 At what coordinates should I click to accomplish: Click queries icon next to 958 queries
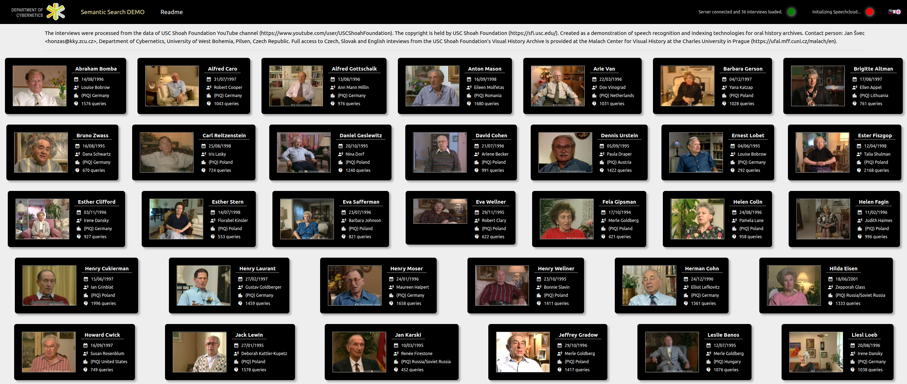[734, 237]
